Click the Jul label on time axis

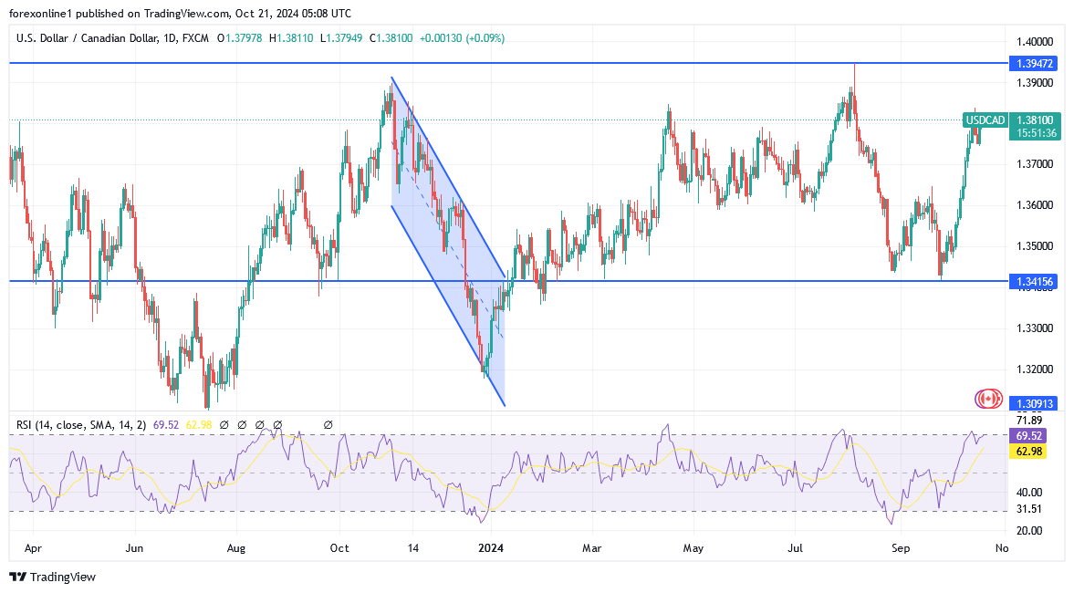795,548
